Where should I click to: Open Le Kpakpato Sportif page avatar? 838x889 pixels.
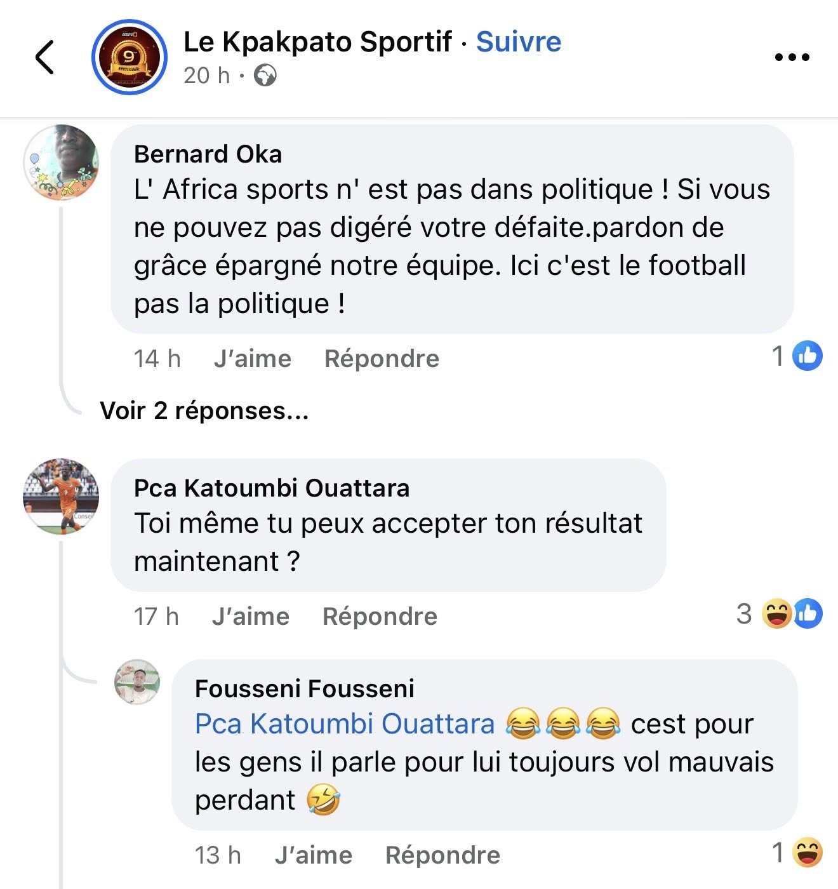130,58
